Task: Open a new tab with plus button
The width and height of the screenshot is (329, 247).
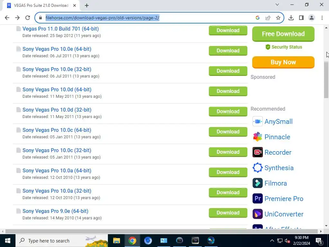Action: tap(87, 5)
